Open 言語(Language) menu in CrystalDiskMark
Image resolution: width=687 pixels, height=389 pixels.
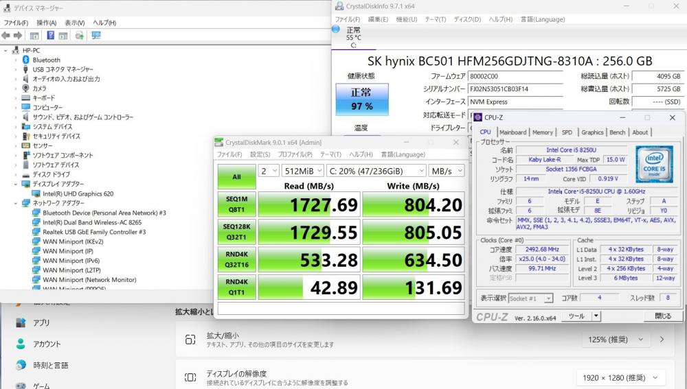pos(403,154)
